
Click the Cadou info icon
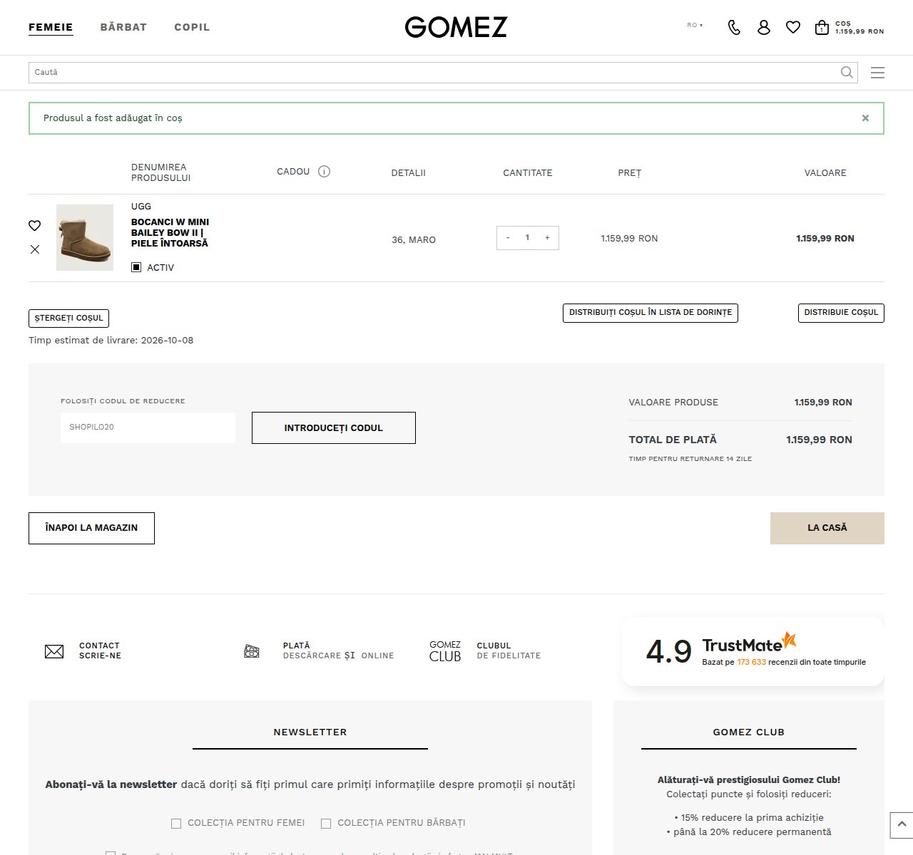click(x=324, y=172)
